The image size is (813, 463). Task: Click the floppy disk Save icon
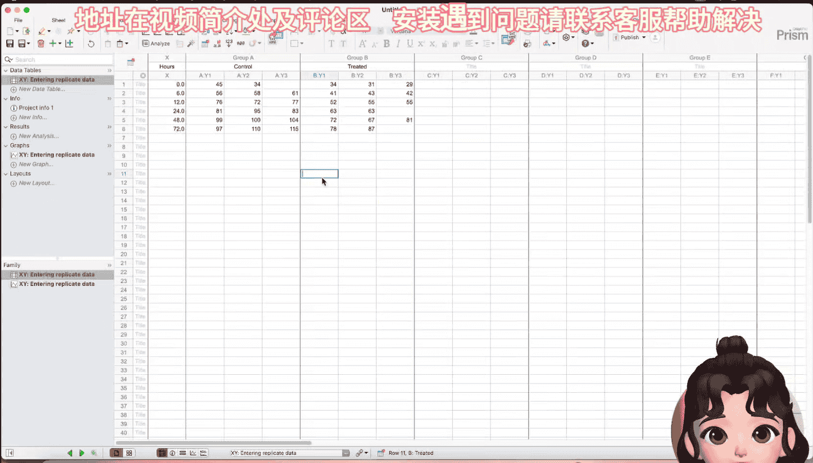point(10,43)
